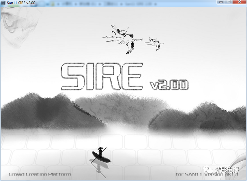Viewport: 247px width, 181px height.
Task: Click the 'San11 SIRE v2.00' window title
Action: [x=21, y=3]
